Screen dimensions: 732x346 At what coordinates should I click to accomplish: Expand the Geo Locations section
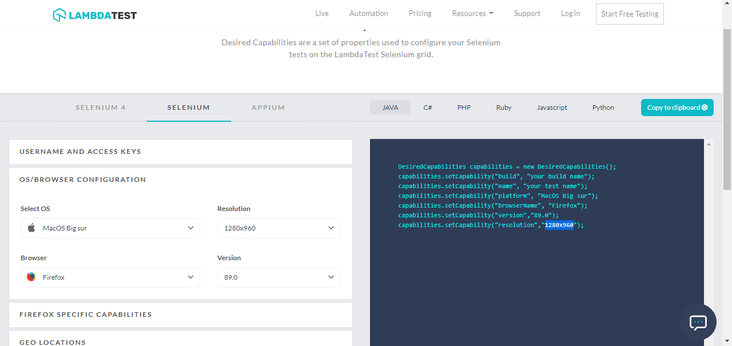(181, 342)
